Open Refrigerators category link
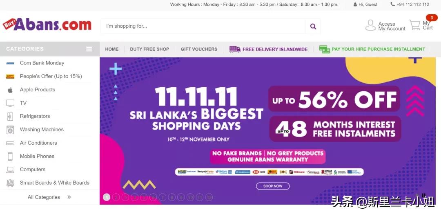441x214 pixels. point(35,116)
